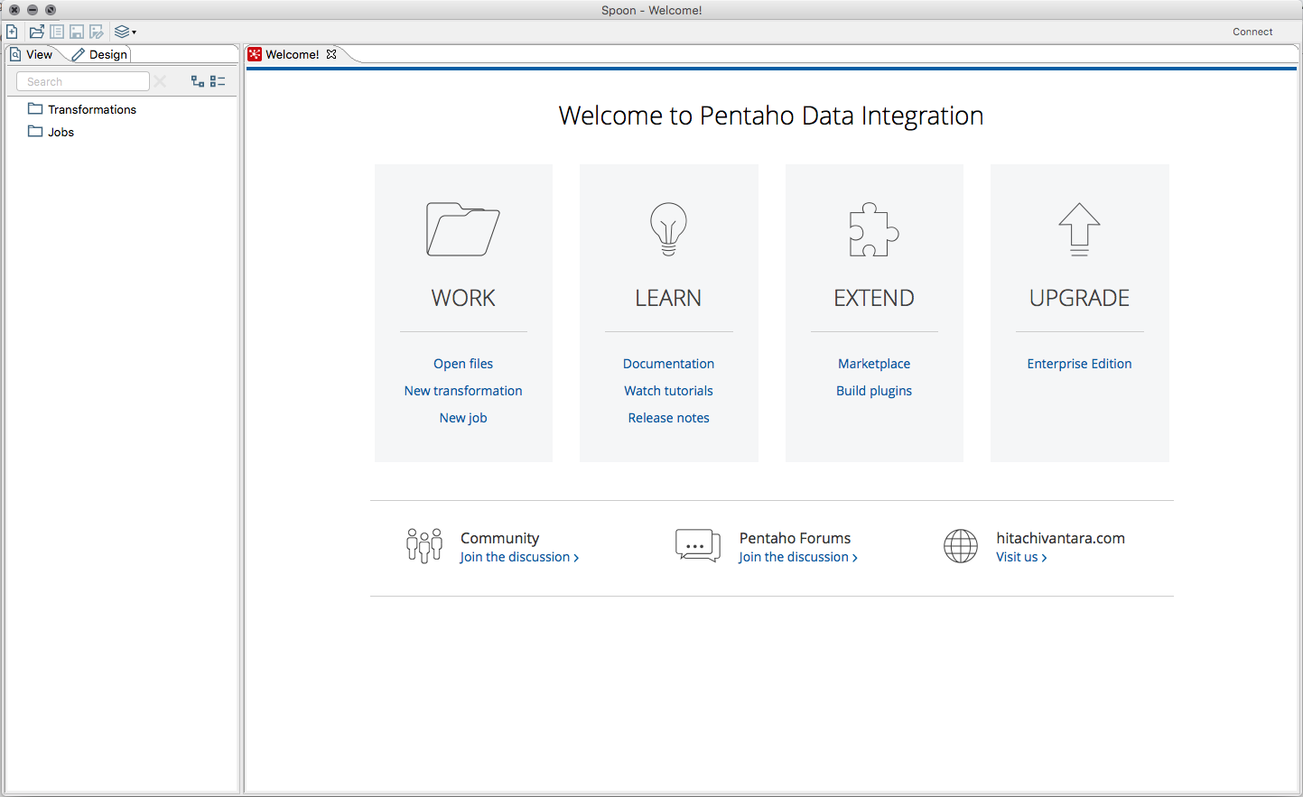Click the Community people icon
This screenshot has height=797, width=1303.
point(424,546)
